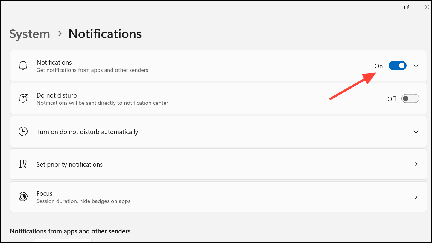Expand the Notifications options chevron
The image size is (432, 243).
pos(416,66)
